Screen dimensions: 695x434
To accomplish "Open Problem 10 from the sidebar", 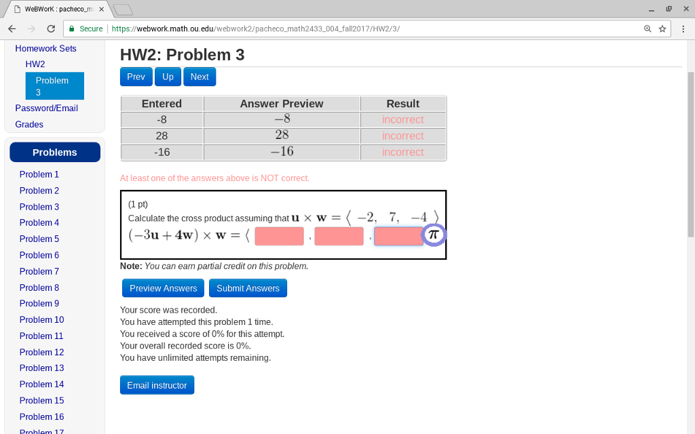I will (x=41, y=319).
